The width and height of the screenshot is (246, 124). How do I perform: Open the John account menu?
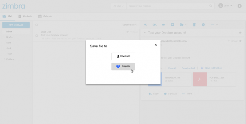(x=225, y=6)
